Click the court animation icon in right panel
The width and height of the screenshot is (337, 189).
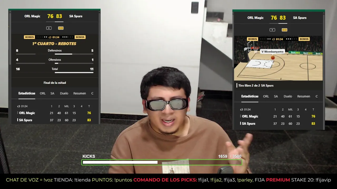pos(284,30)
